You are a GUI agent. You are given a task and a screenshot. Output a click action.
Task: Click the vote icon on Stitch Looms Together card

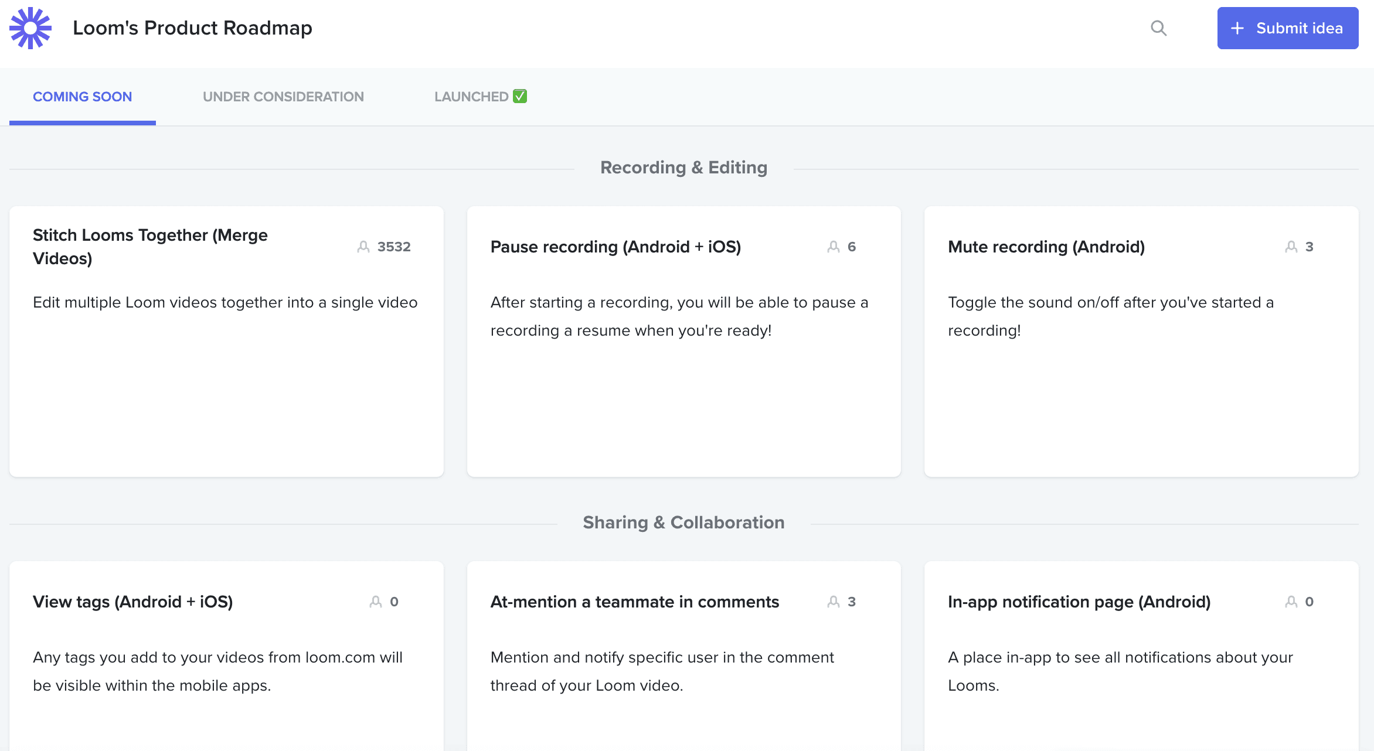tap(363, 247)
